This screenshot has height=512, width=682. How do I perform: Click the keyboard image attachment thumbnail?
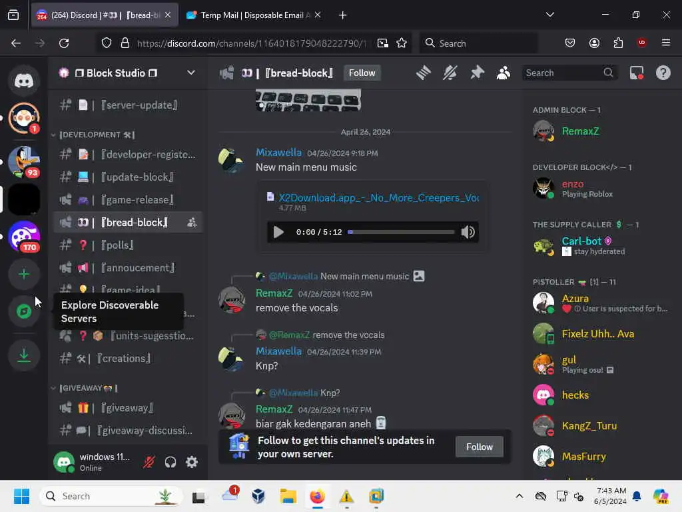[308, 100]
